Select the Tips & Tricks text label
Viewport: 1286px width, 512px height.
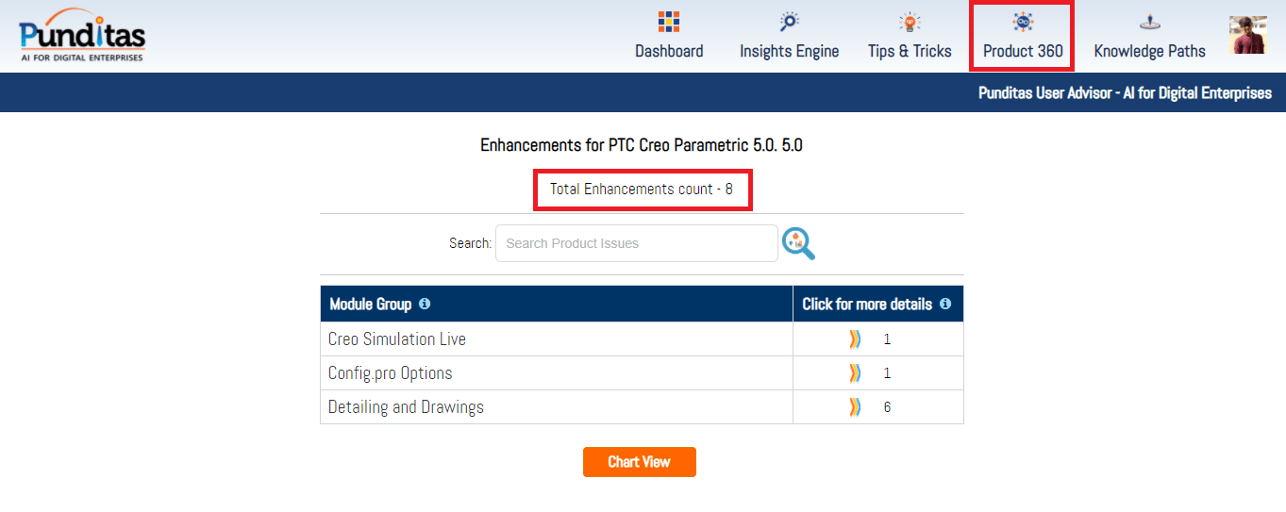point(910,52)
